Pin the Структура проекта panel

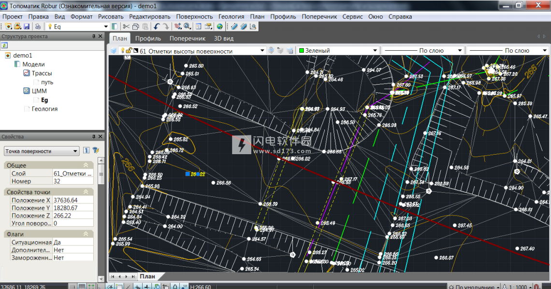point(94,36)
